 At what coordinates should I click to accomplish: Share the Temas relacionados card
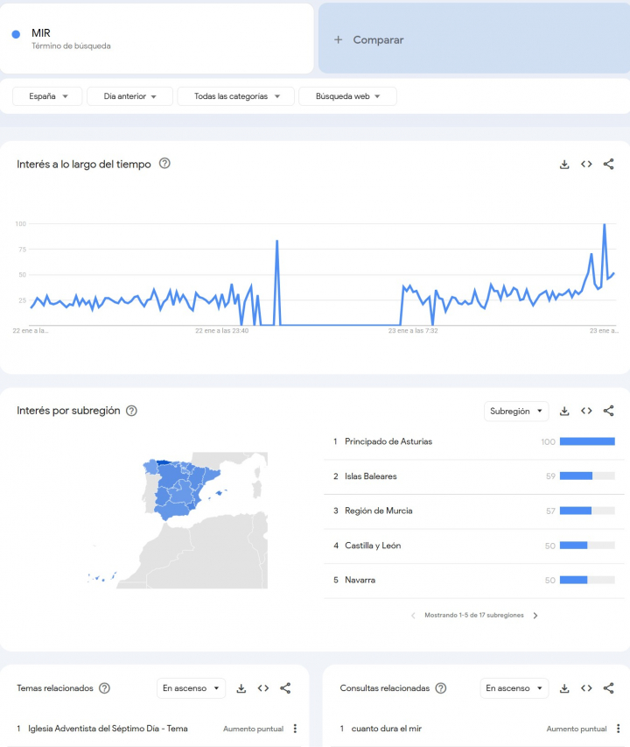click(x=285, y=688)
